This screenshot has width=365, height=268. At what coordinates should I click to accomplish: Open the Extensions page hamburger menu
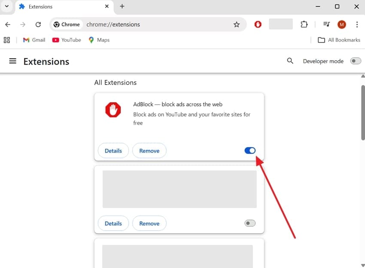pyautogui.click(x=12, y=61)
